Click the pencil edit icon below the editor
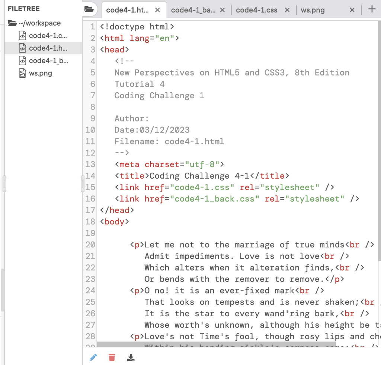The height and width of the screenshot is (365, 381). coord(93,357)
